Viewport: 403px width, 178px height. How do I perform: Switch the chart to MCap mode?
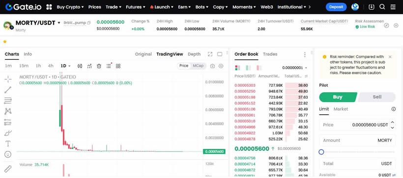[198, 66]
